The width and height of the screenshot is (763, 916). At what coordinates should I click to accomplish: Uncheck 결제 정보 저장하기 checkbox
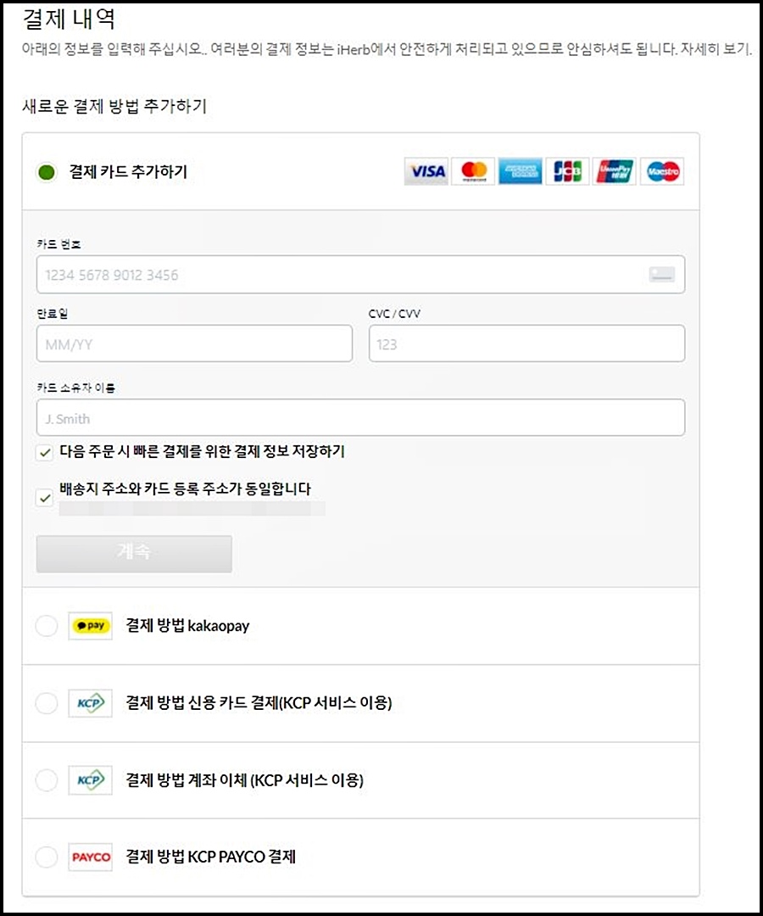(x=44, y=453)
